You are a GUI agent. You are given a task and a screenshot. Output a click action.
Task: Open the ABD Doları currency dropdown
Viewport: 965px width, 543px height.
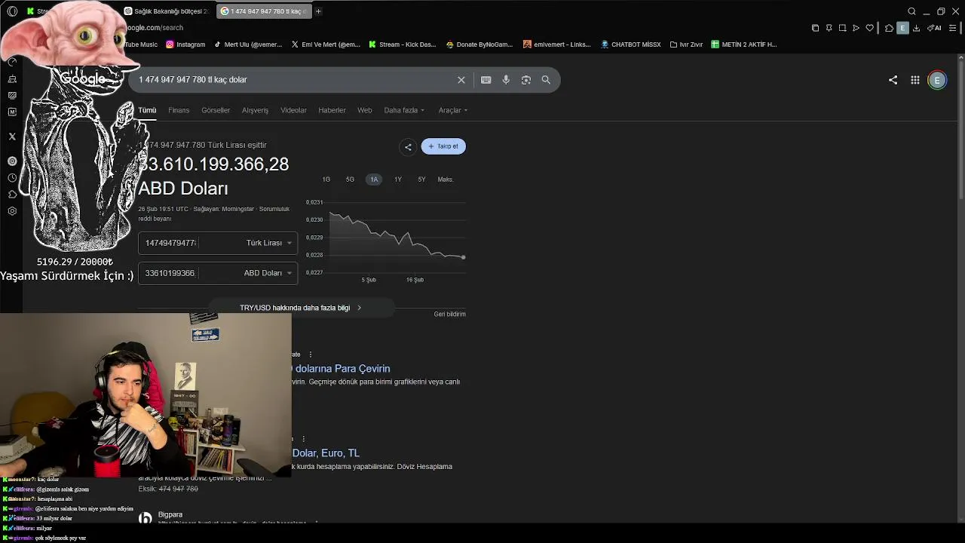(268, 273)
